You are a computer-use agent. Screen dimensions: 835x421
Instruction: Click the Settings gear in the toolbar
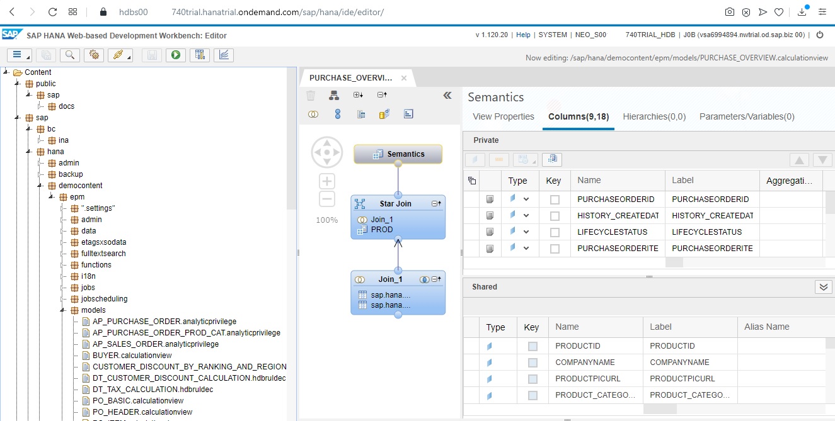click(x=95, y=55)
